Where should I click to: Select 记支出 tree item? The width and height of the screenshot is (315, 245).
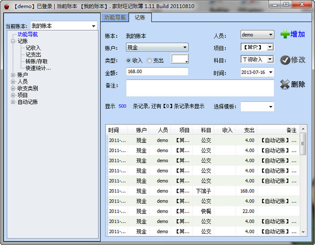(33, 55)
